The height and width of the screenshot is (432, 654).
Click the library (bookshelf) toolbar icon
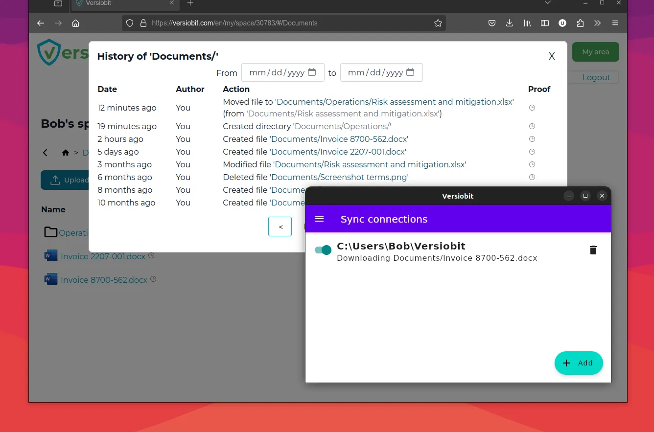(527, 23)
